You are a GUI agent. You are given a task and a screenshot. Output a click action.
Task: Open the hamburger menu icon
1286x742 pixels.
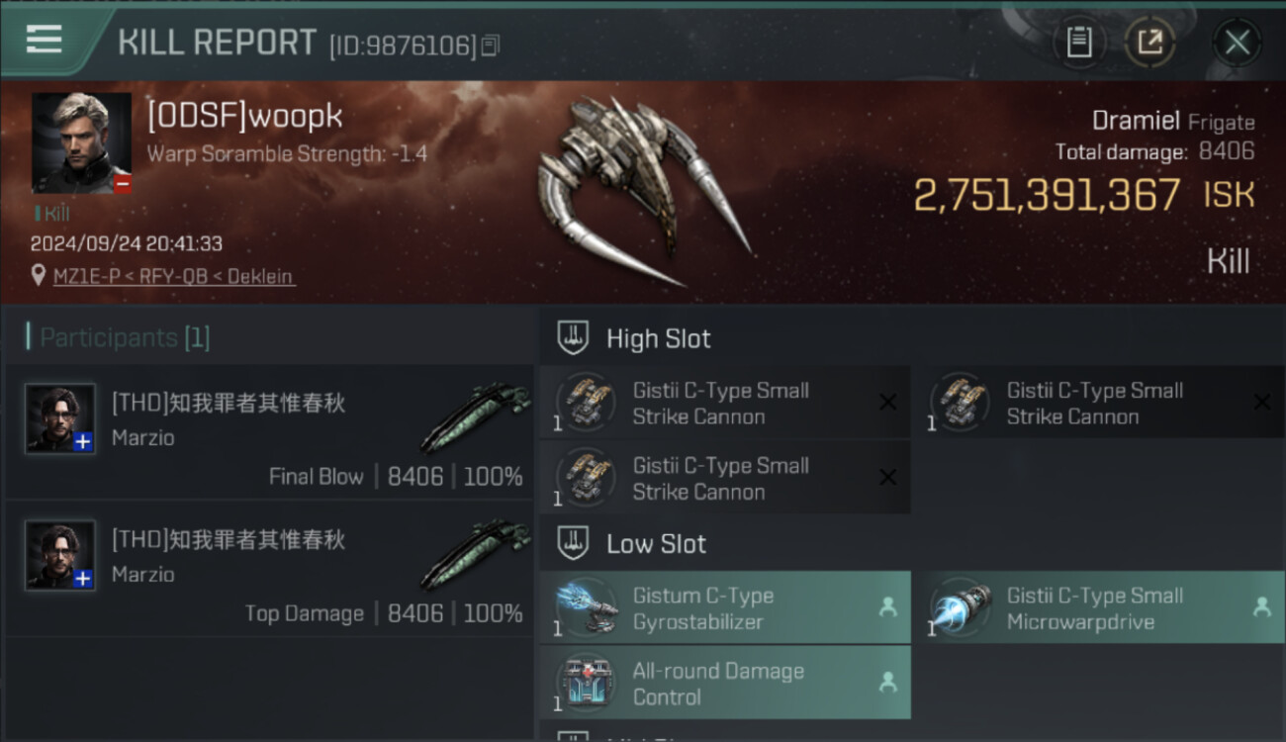pos(44,40)
